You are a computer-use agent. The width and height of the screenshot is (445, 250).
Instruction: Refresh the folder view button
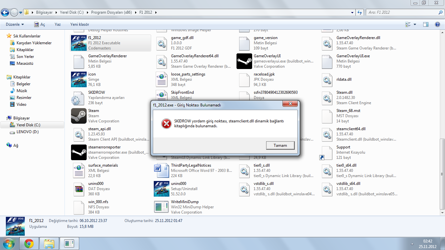point(360,12)
